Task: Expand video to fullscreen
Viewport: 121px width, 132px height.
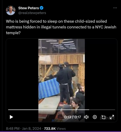Action: (x=112, y=117)
